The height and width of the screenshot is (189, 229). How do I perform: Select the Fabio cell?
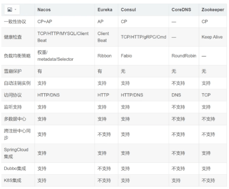(126, 56)
